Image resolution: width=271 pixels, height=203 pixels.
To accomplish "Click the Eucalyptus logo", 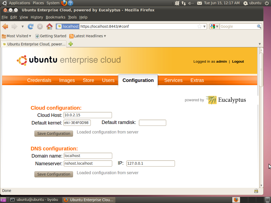I will pyautogui.click(x=226, y=100).
